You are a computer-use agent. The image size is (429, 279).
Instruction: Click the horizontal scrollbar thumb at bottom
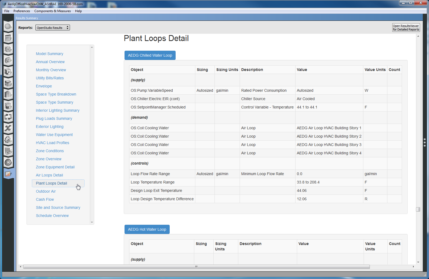[x=196, y=267]
